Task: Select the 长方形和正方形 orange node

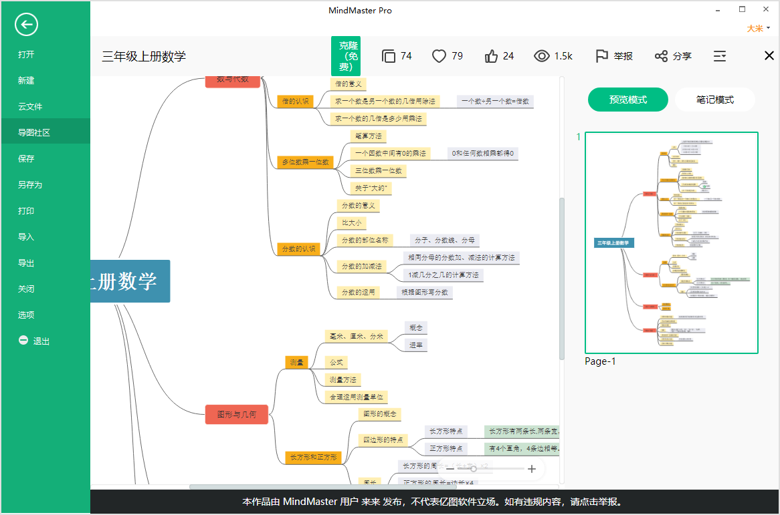Action: (313, 457)
